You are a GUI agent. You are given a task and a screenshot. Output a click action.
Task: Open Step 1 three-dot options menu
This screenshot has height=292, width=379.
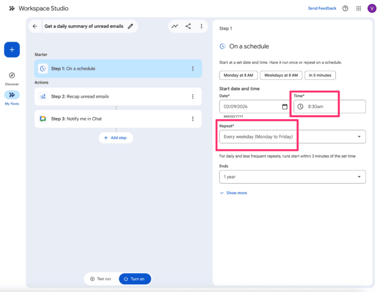tap(193, 69)
